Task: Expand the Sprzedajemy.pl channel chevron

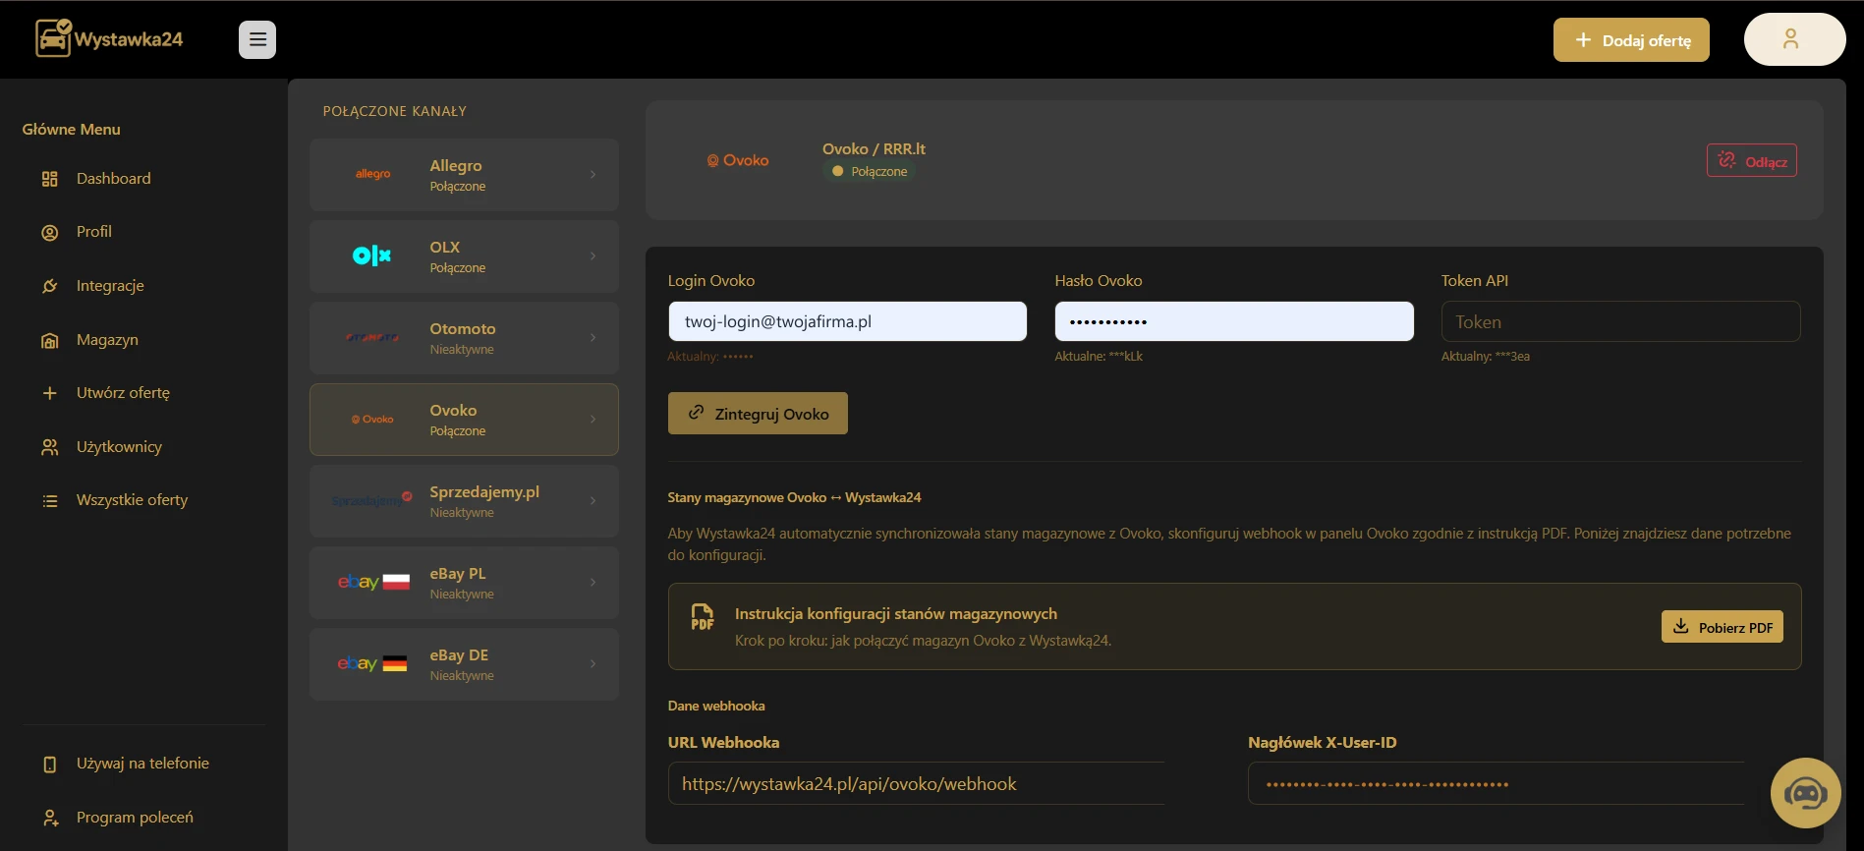Action: [x=593, y=500]
